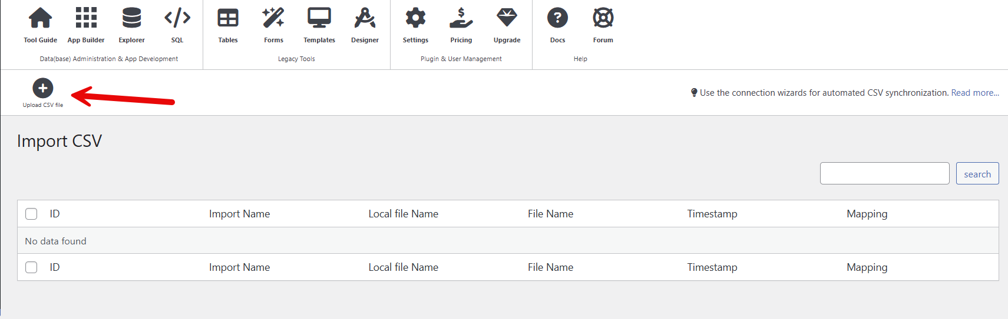This screenshot has height=319, width=1008.
Task: Focus the search text field
Action: (884, 174)
